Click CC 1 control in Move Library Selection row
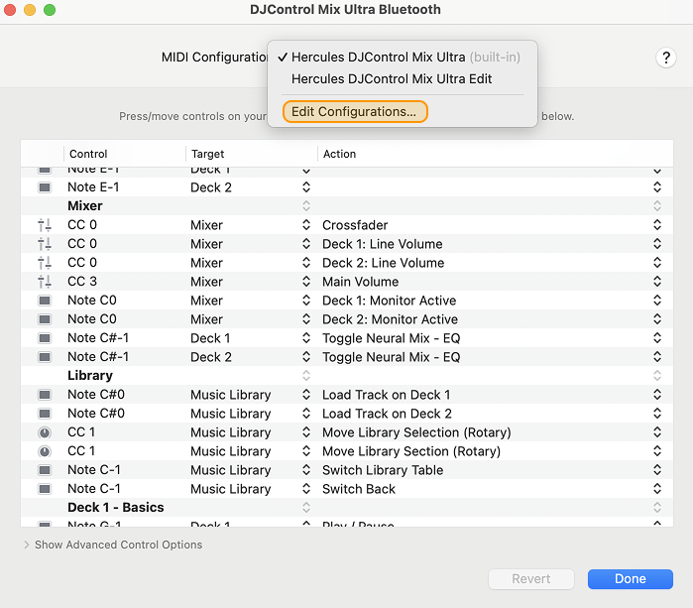Viewport: 693px width, 608px height. coord(81,432)
